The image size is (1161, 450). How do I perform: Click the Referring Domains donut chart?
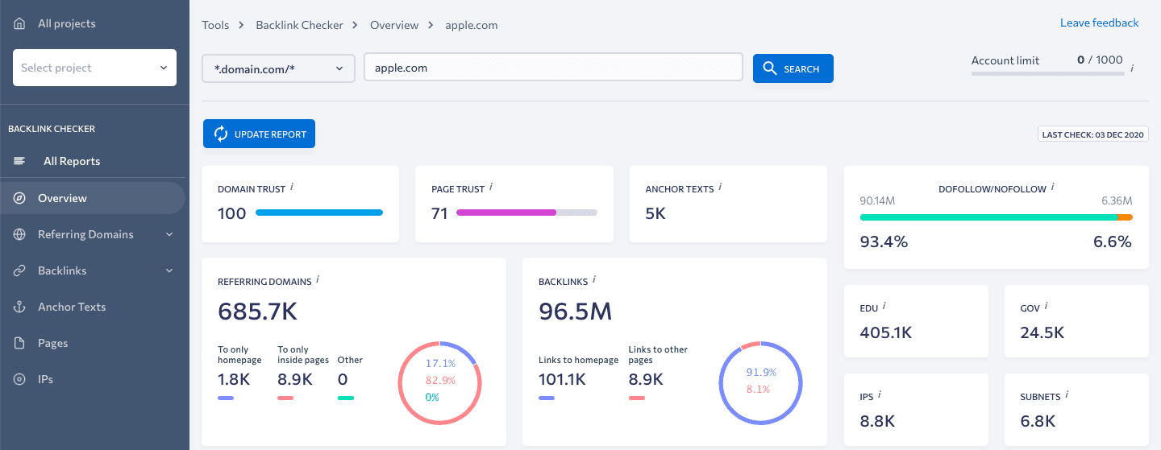point(439,382)
